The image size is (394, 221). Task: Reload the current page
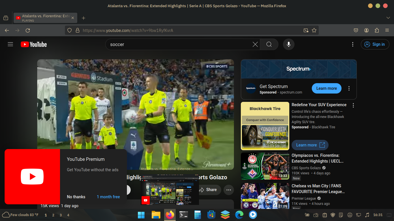(x=28, y=30)
